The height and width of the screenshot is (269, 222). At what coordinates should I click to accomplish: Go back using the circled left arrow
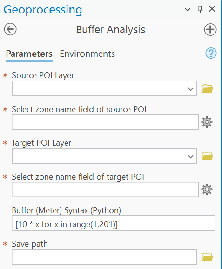tap(10, 29)
